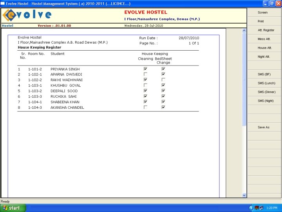Image resolution: width=282 pixels, height=212 pixels.
Task: Click the EVOLVE HOSTEL heading
Action: 146,12
